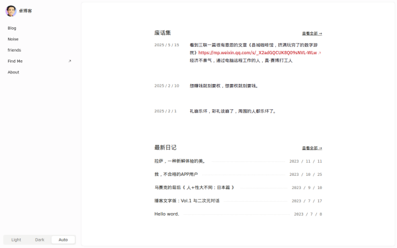Select the Auto theme option
Image resolution: width=397 pixels, height=248 pixels.
coord(63,239)
